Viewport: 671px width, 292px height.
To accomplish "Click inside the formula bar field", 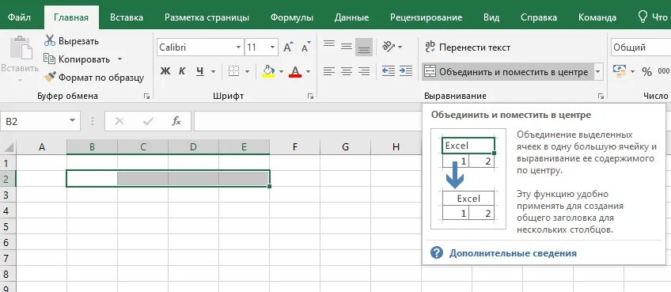I will tap(308, 122).
